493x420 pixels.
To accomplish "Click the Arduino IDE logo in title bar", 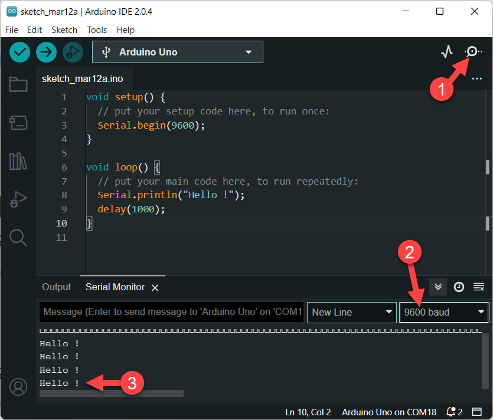I will click(12, 11).
